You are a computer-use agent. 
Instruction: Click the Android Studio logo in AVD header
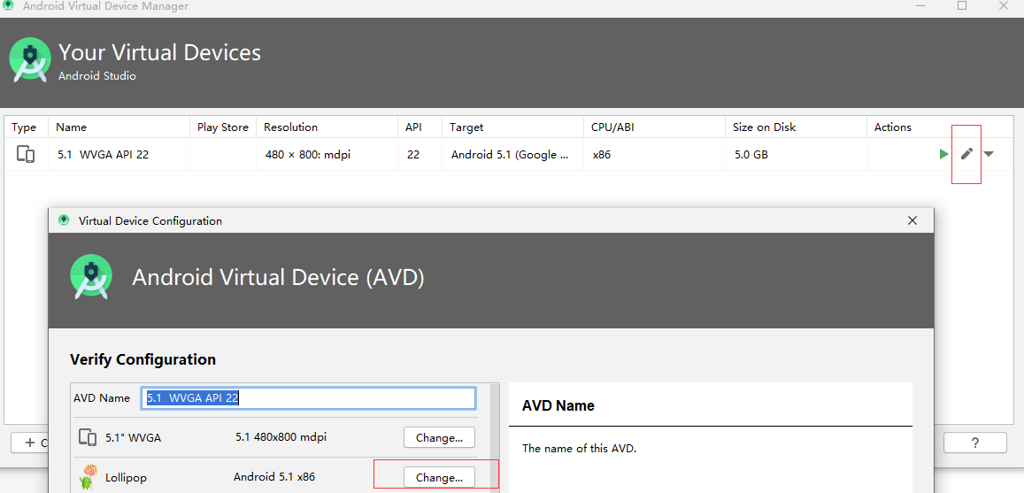pos(91,277)
